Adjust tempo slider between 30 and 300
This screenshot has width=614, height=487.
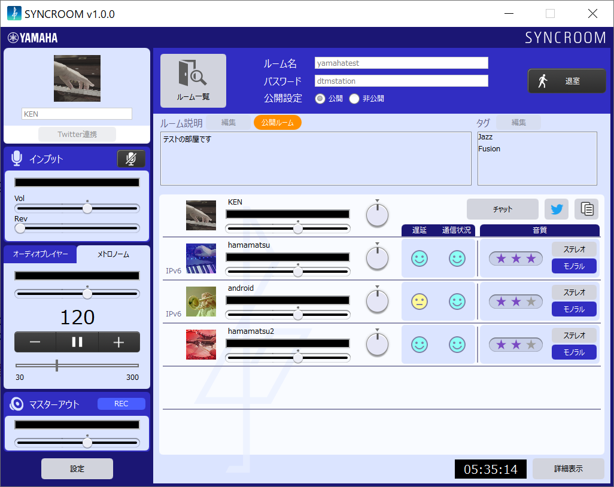coord(77,365)
